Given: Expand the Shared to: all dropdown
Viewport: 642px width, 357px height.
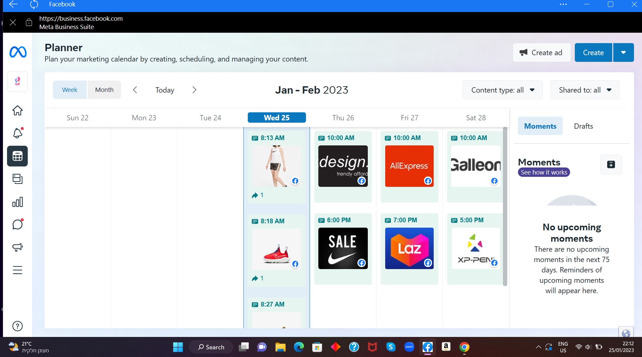Looking at the screenshot, I should pyautogui.click(x=585, y=90).
